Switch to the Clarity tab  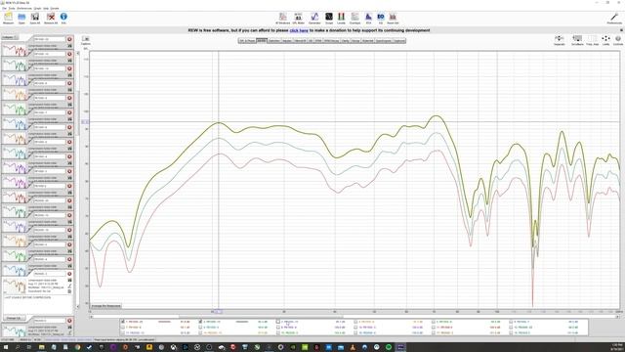coord(346,41)
